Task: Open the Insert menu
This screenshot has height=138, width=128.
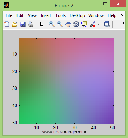Action: point(46,15)
